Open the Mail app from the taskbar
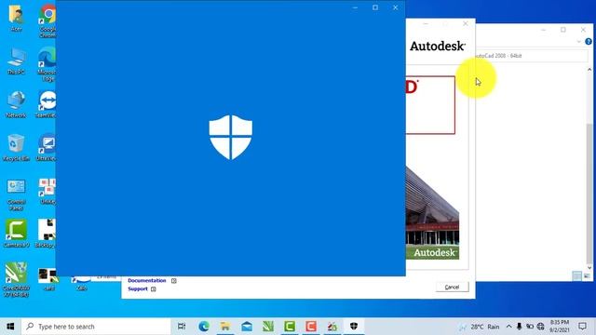Viewport: 596px width, 335px height. 247,327
